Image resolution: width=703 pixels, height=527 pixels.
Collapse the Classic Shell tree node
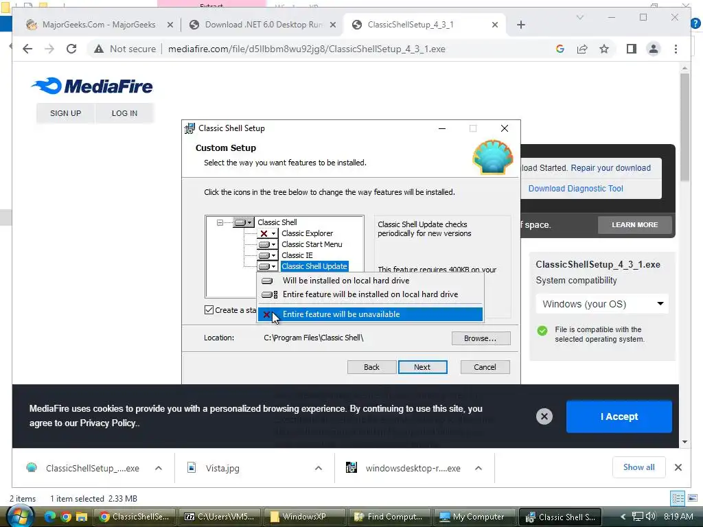tap(220, 222)
